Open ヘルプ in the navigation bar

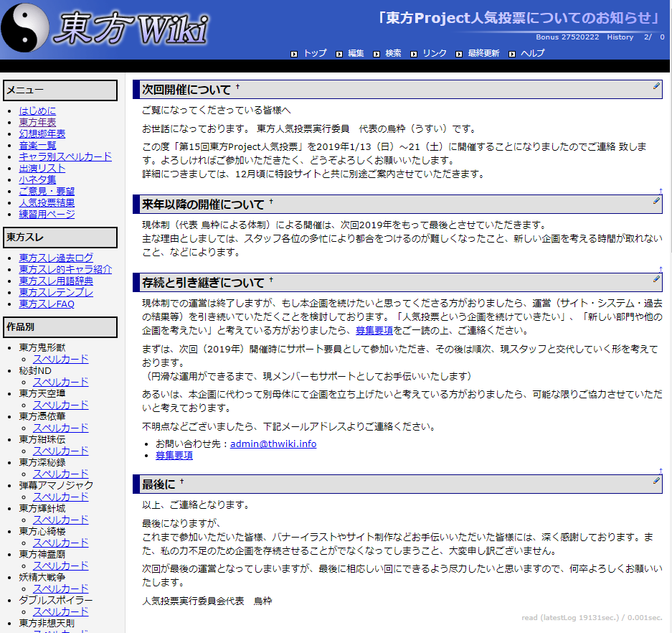[x=532, y=53]
